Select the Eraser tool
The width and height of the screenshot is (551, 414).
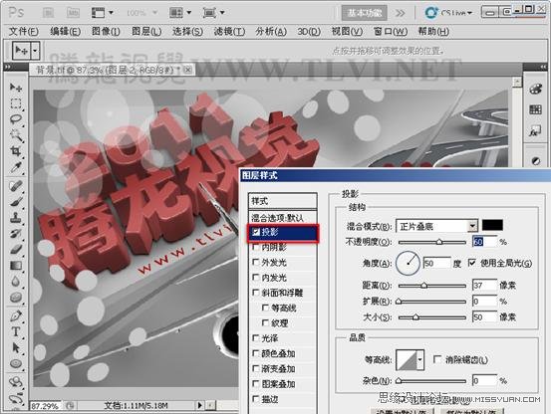point(16,250)
